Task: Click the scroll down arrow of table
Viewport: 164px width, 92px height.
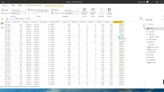Action: tap(144, 85)
